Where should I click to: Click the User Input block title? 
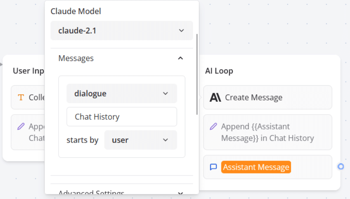pyautogui.click(x=28, y=71)
